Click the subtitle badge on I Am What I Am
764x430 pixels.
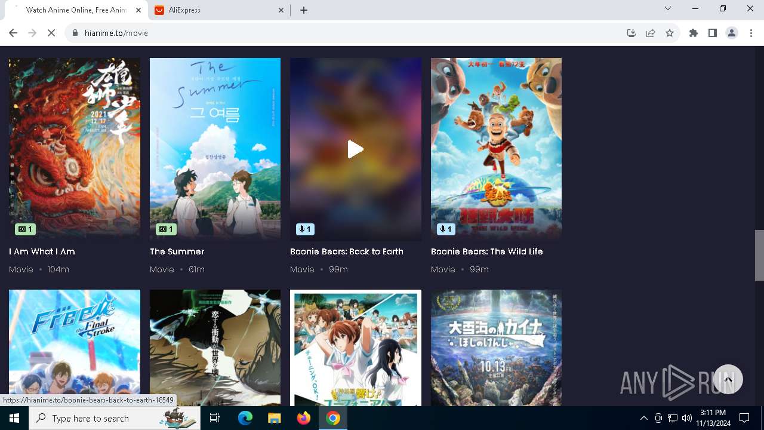coord(25,229)
